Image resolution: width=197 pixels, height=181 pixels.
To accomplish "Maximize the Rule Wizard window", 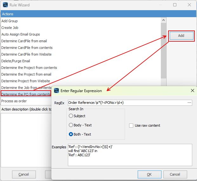I will tap(175, 5).
